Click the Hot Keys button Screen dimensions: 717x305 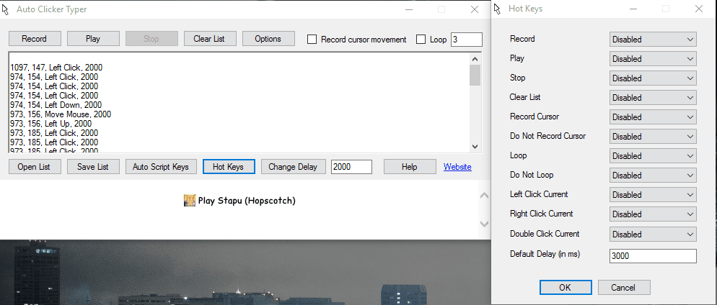point(229,167)
